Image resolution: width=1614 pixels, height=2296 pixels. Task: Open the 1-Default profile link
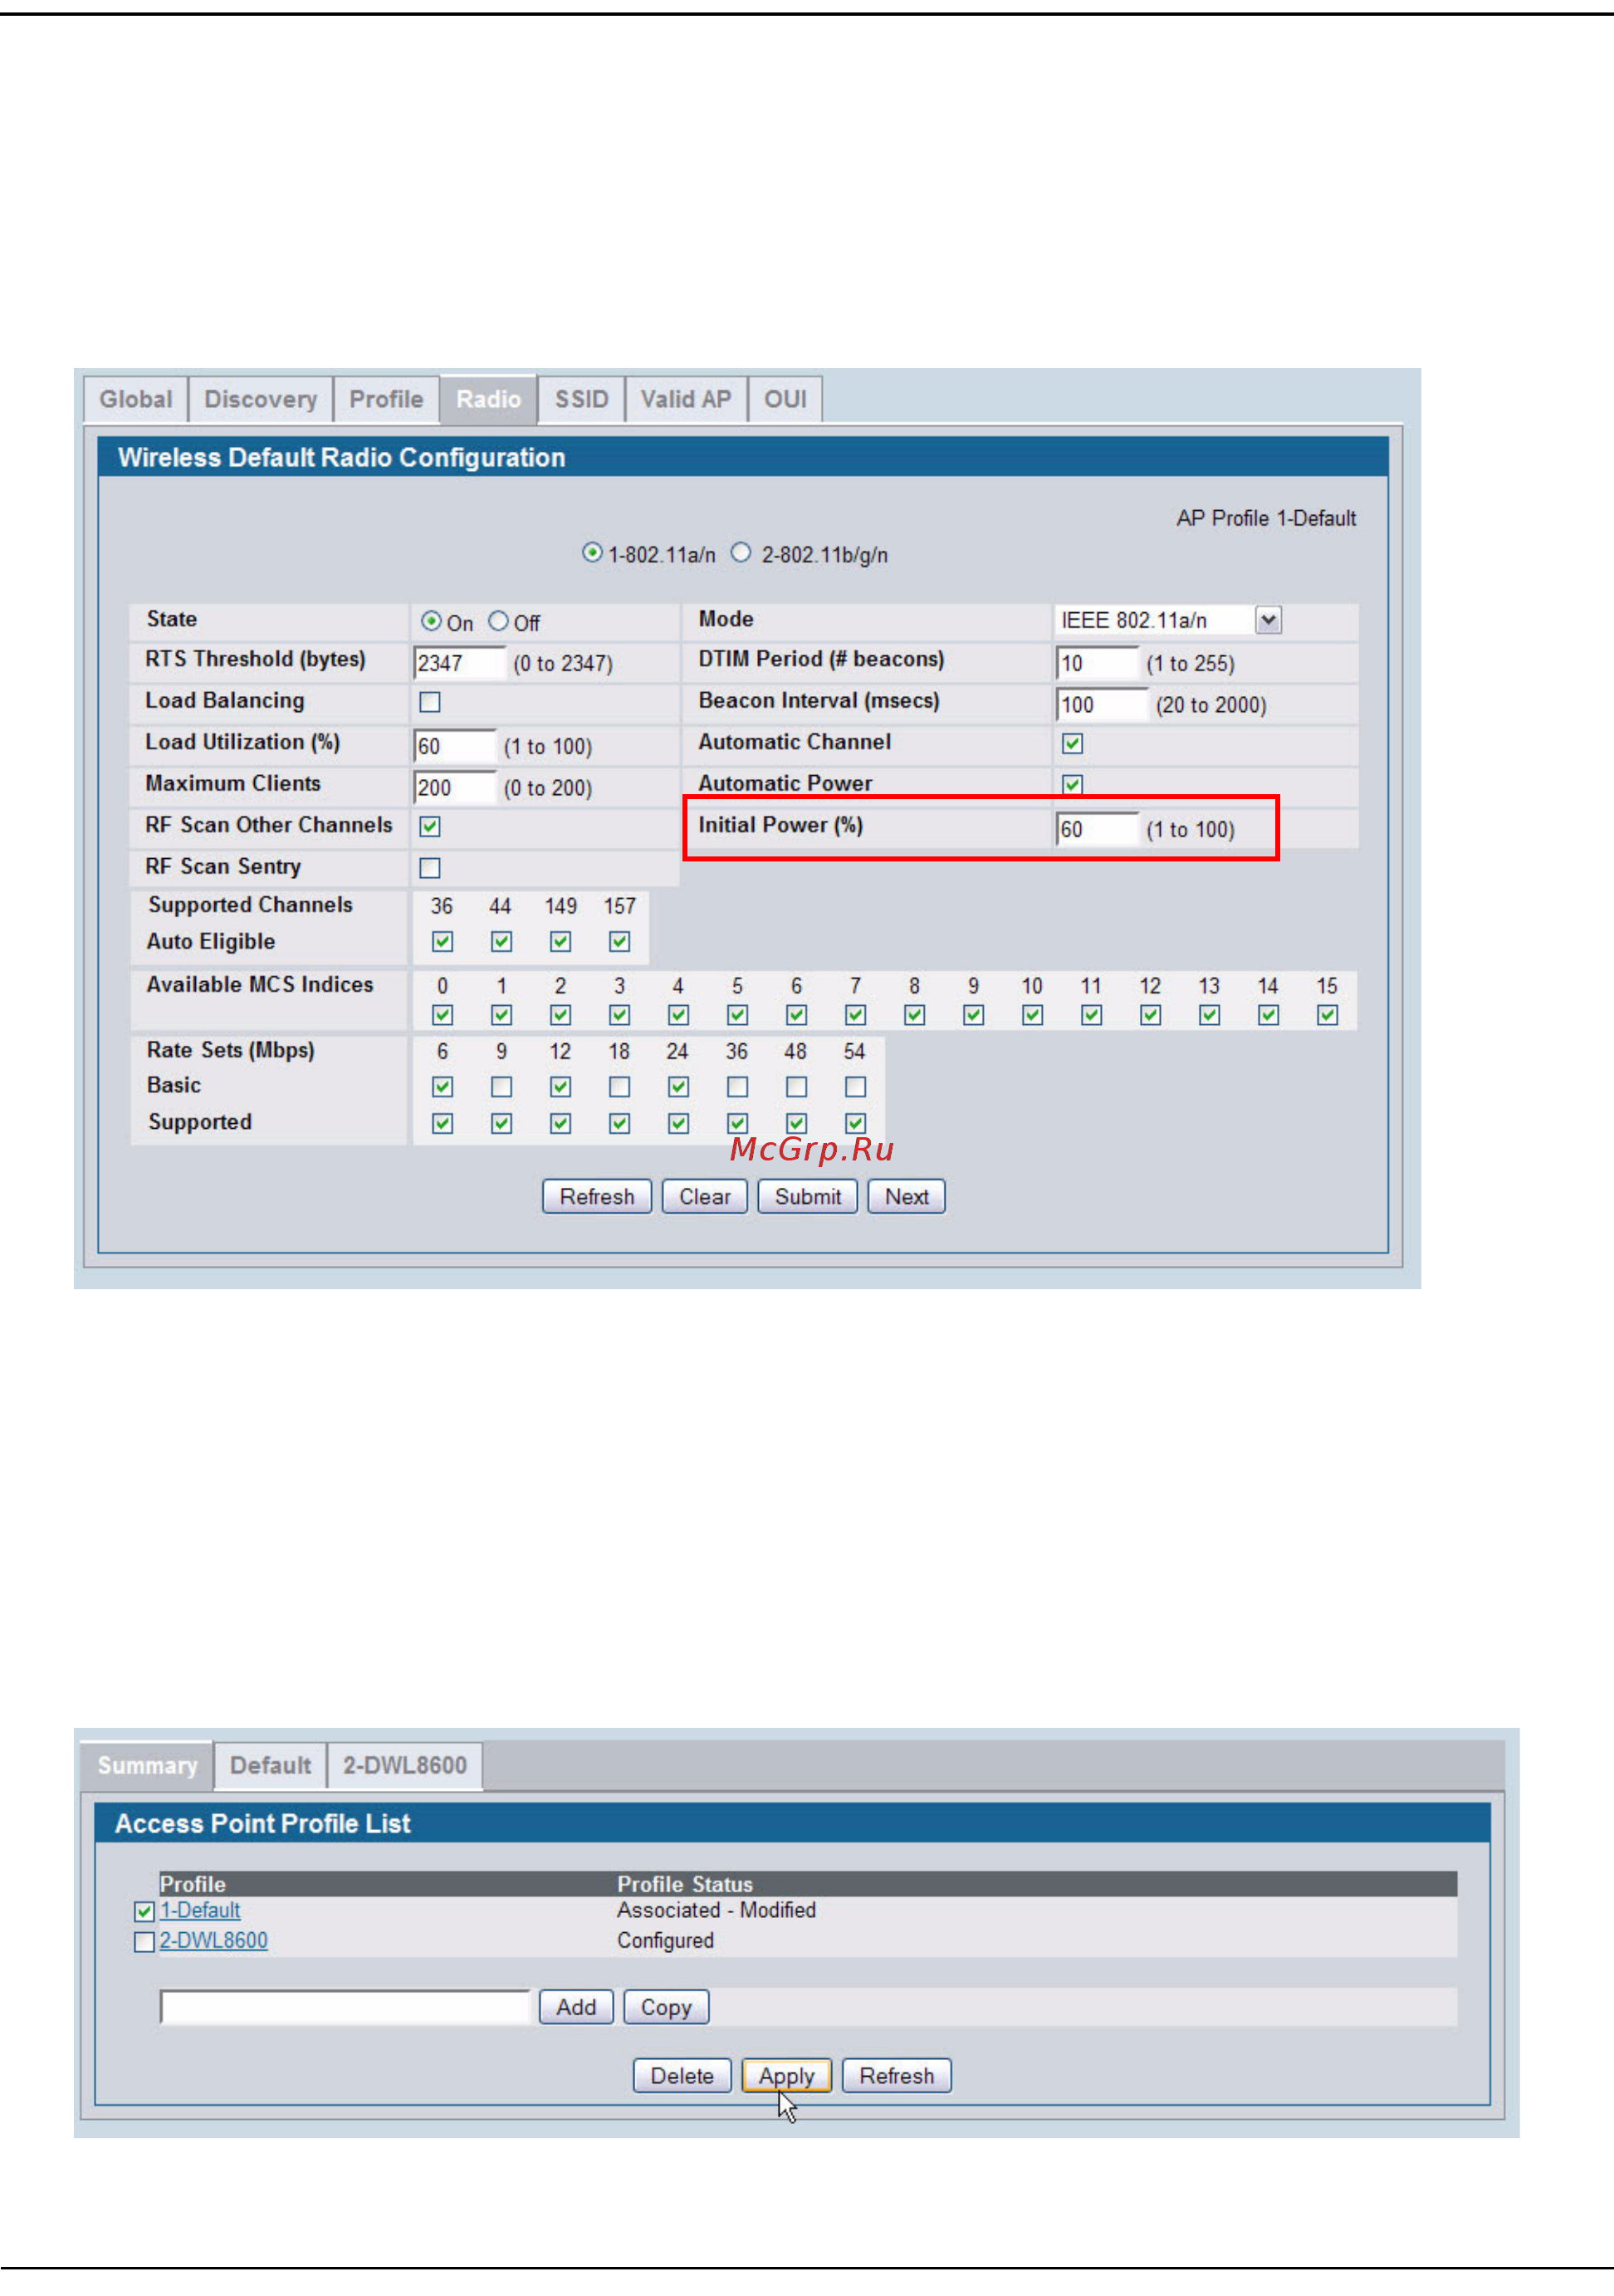pos(200,1911)
